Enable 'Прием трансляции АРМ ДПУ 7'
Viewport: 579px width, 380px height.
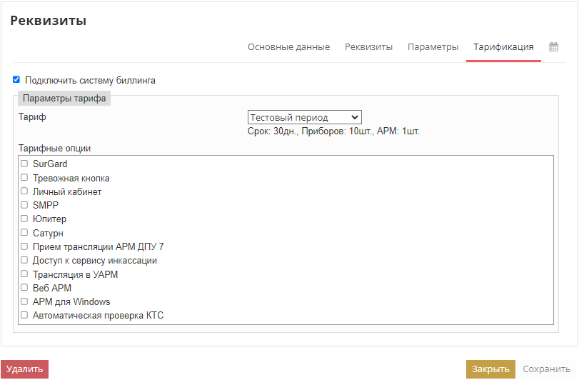click(24, 246)
